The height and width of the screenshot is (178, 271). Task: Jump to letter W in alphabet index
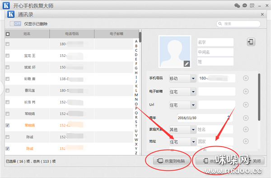click(136, 140)
